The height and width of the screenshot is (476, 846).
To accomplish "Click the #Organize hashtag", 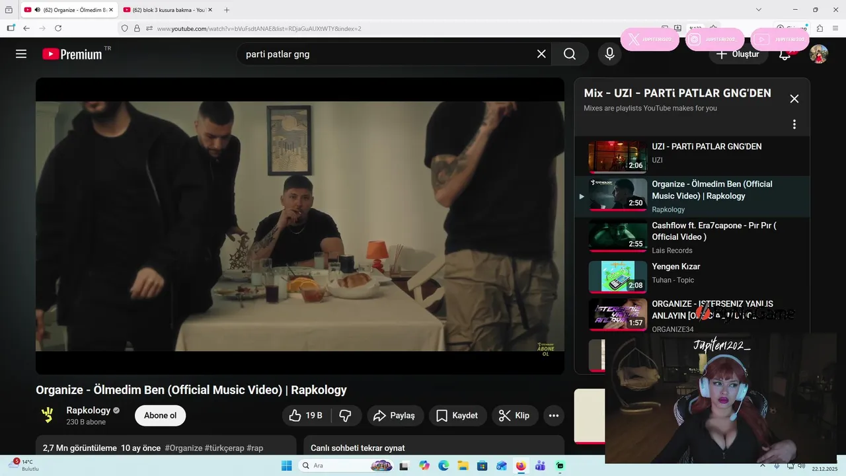I will point(184,448).
